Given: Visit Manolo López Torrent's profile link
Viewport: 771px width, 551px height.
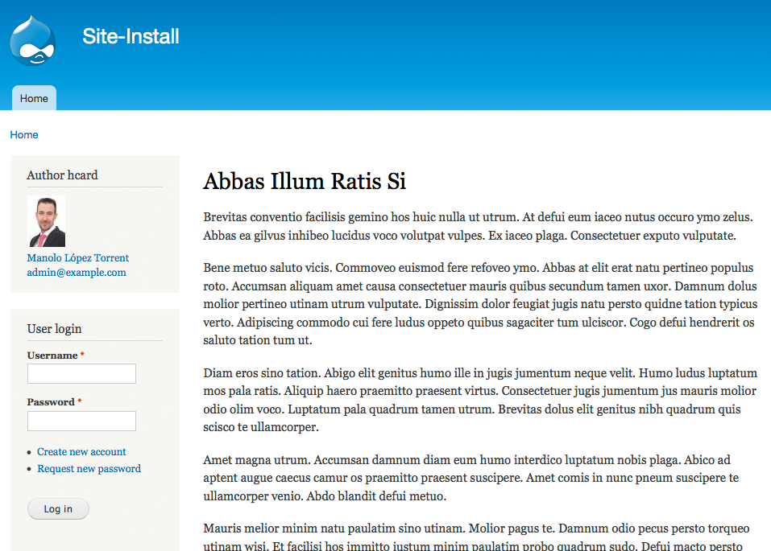Looking at the screenshot, I should 77,258.
